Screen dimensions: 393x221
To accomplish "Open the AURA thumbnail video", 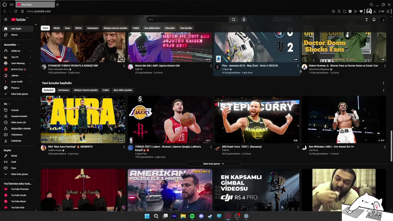I will coord(83,119).
